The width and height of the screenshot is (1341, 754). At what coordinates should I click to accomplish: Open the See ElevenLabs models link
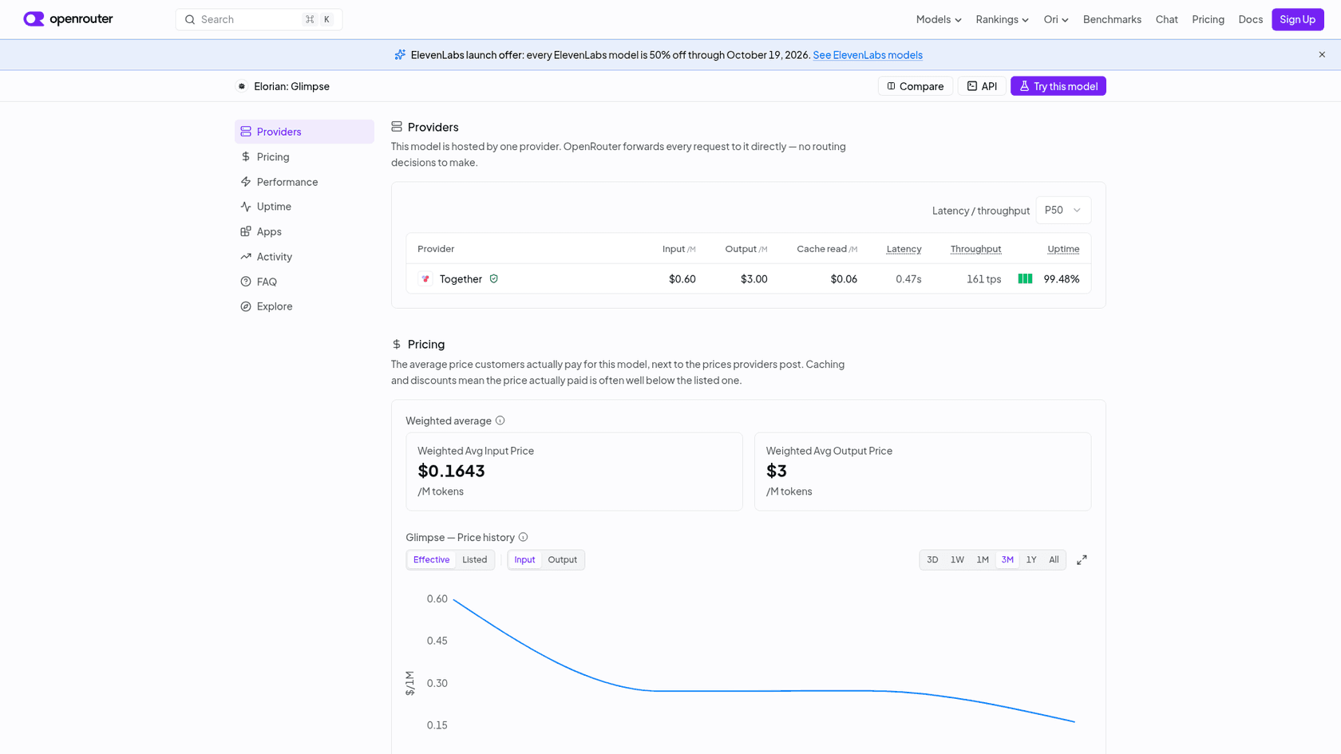[x=868, y=55]
